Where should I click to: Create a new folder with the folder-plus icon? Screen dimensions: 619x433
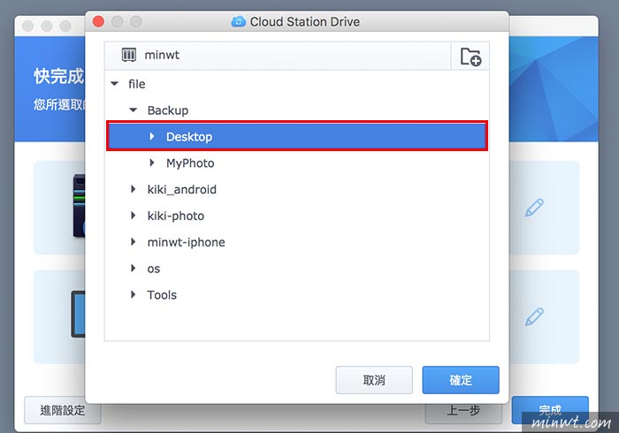click(470, 57)
